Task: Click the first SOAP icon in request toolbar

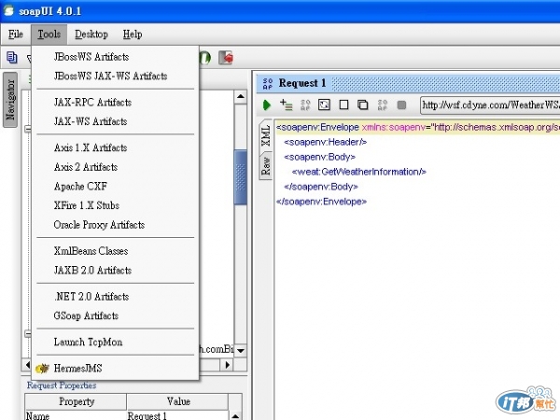Action: (305, 105)
